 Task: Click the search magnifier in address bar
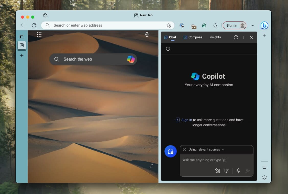pyautogui.click(x=48, y=25)
